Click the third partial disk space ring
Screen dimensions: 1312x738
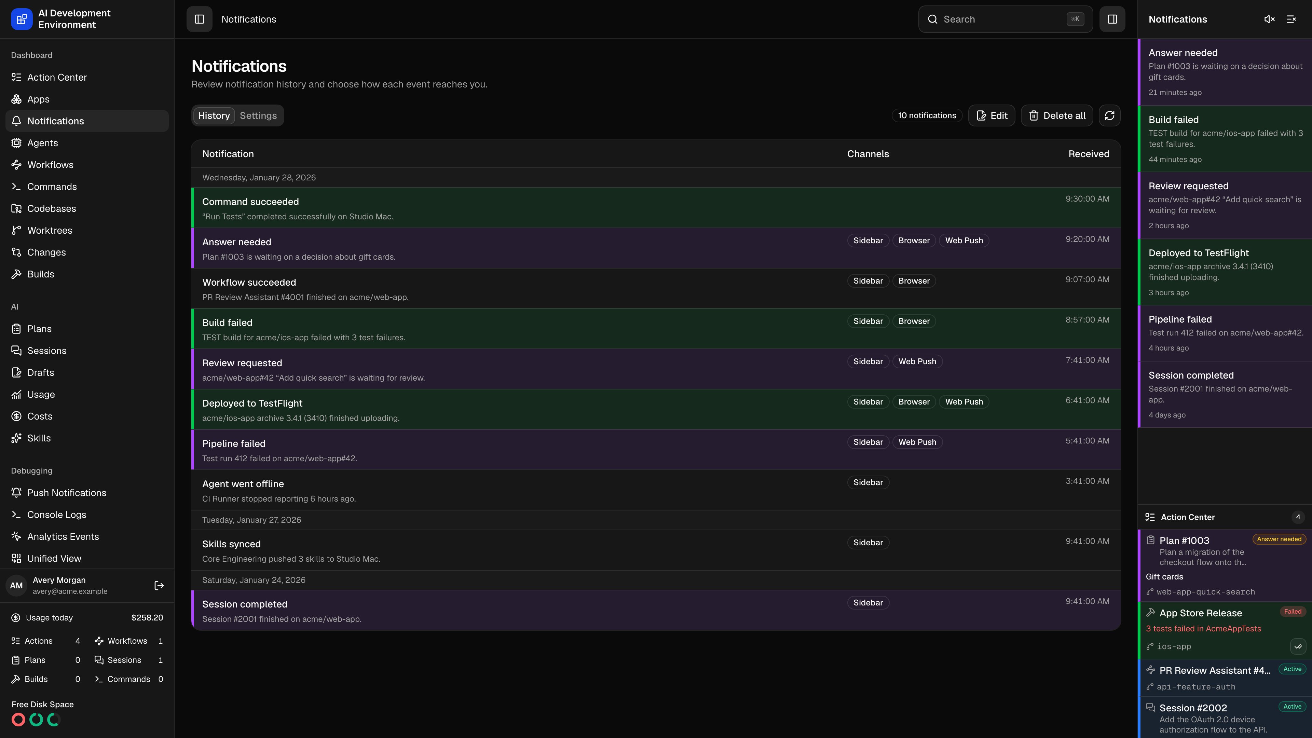(54, 720)
